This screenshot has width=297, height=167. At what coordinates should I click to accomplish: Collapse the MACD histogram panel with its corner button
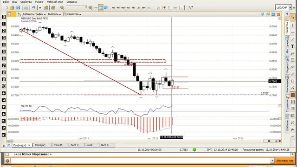280,119
